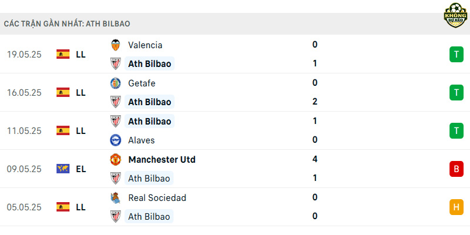Image resolution: width=470 pixels, height=235 pixels.
Task: Open the 11.05.25 match row date
Action: [x=24, y=131]
